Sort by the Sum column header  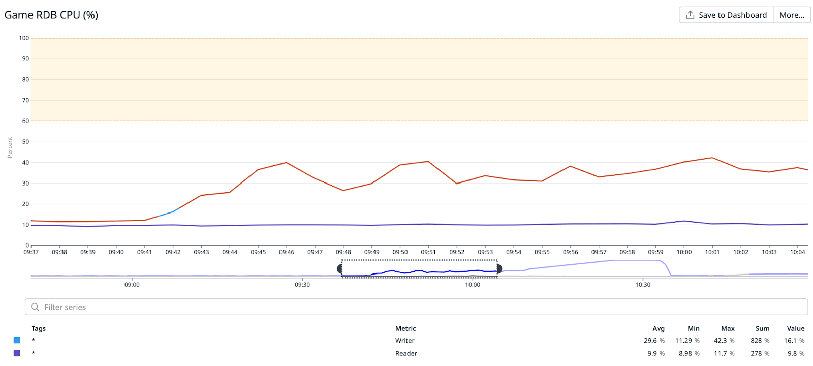[762, 328]
